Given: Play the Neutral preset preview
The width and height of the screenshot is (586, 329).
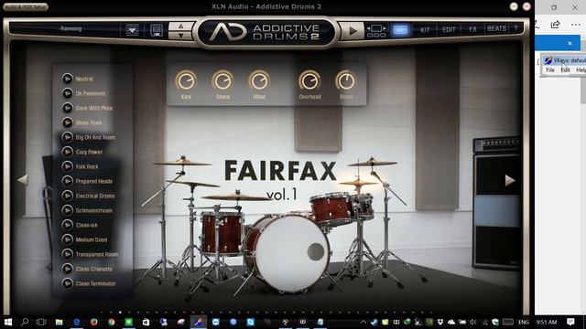Looking at the screenshot, I should click(x=67, y=79).
